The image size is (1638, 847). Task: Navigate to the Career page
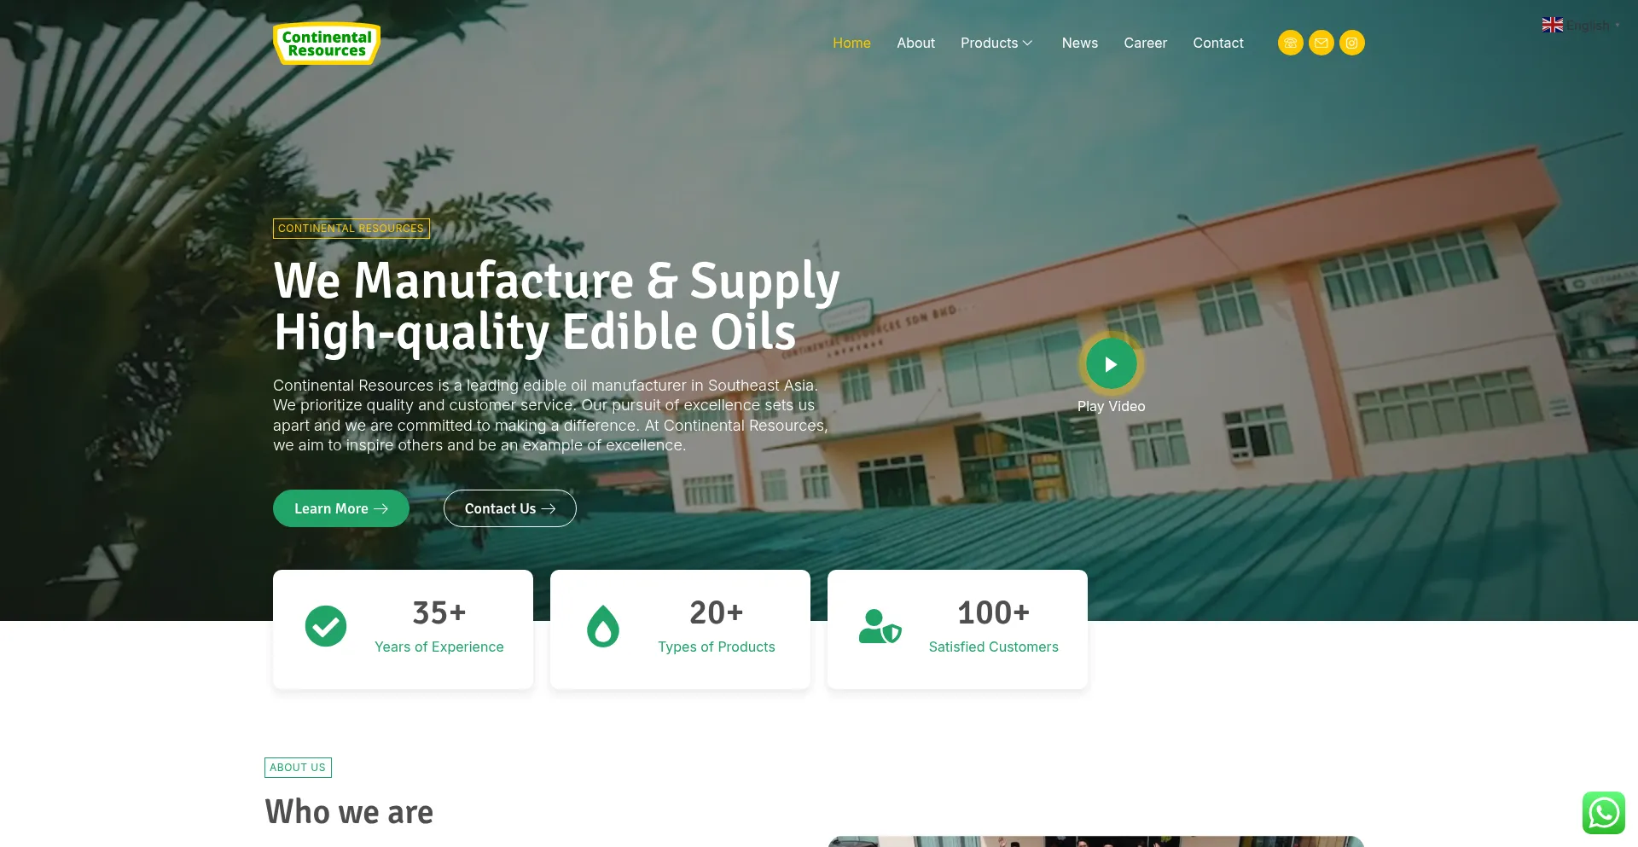(x=1145, y=43)
